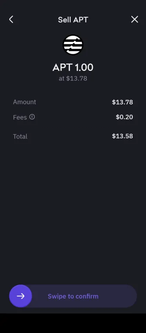
Task: Tap the $0.20 fees value
Action: pyautogui.click(x=124, y=117)
